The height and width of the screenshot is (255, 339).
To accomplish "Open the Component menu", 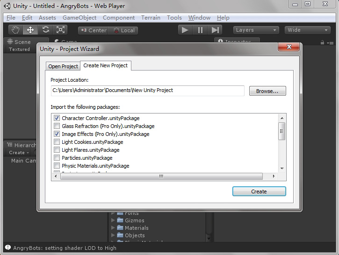I will 119,18.
